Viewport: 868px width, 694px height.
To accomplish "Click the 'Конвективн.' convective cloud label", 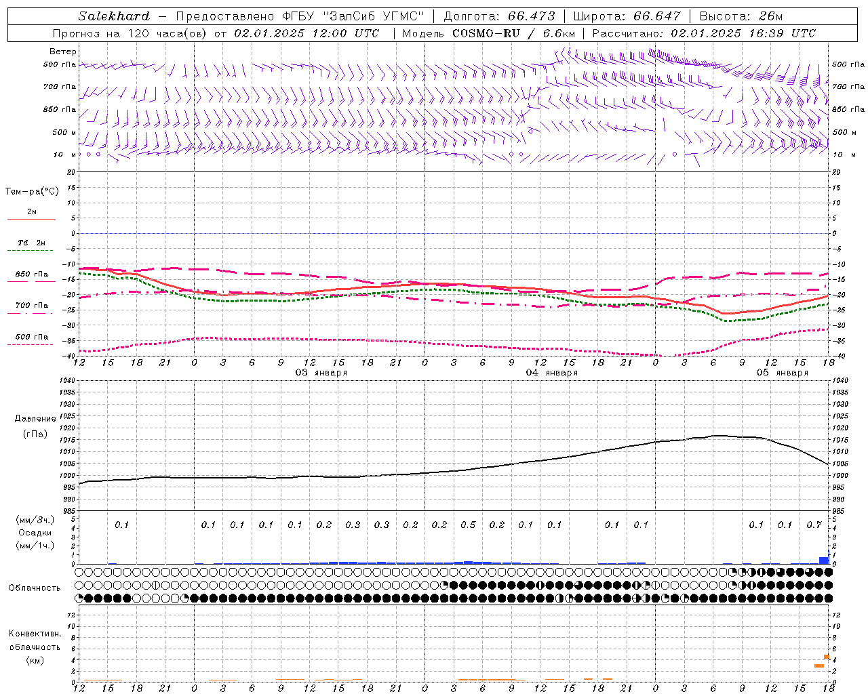I will [x=35, y=634].
